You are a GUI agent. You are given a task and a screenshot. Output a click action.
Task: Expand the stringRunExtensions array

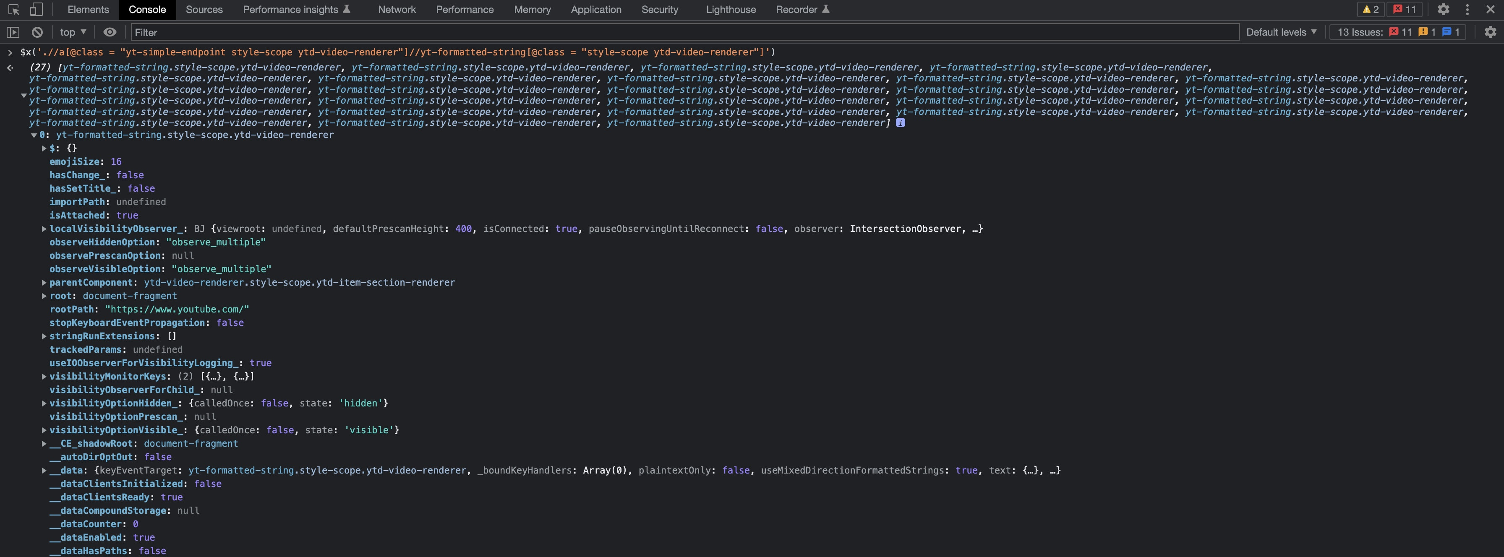pyautogui.click(x=44, y=336)
